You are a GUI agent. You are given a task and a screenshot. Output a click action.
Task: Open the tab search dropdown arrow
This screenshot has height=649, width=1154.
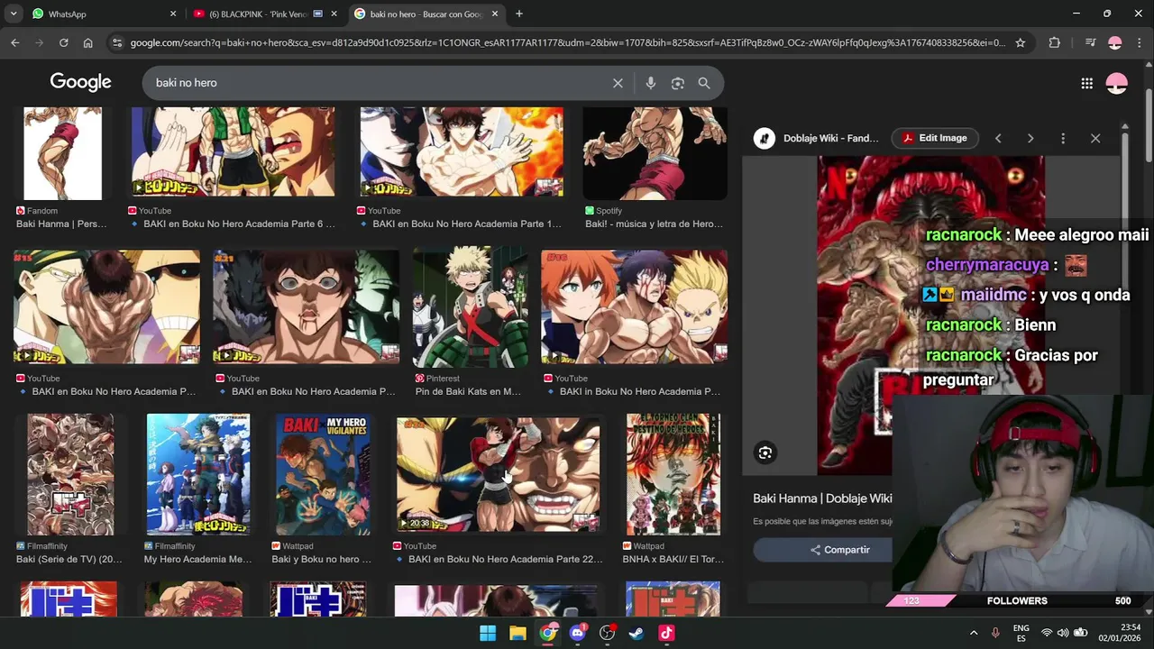tap(14, 14)
